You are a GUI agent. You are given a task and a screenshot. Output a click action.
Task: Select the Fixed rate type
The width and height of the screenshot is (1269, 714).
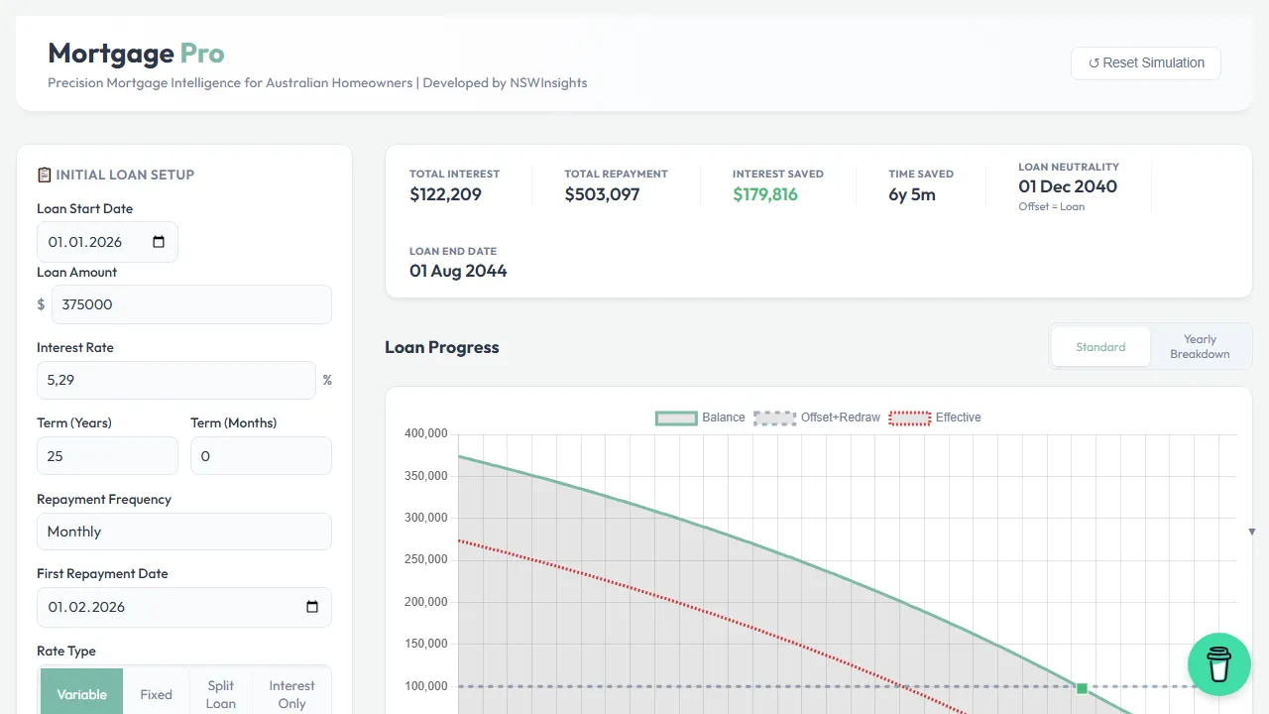click(156, 694)
